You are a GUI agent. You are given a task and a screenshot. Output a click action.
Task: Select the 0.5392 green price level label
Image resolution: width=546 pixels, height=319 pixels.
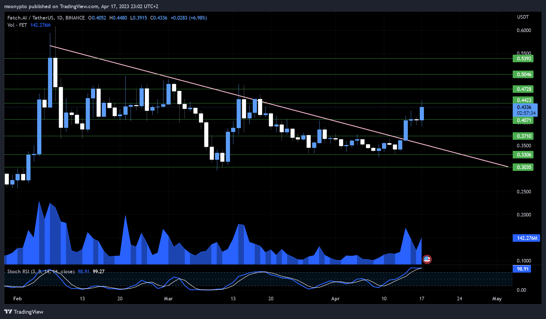tap(523, 59)
